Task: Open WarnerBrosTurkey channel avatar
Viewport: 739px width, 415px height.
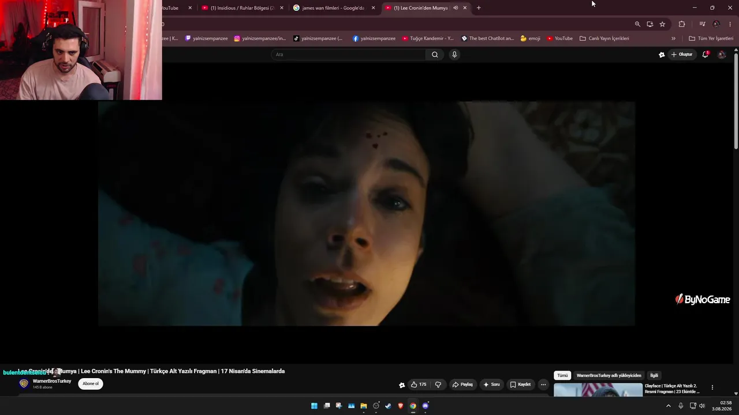Action: click(24, 384)
